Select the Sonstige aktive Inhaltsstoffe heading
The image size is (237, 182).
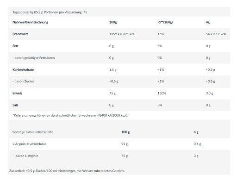[x=33, y=132]
